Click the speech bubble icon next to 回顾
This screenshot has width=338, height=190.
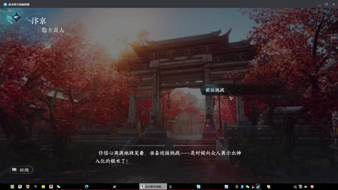click(x=14, y=170)
